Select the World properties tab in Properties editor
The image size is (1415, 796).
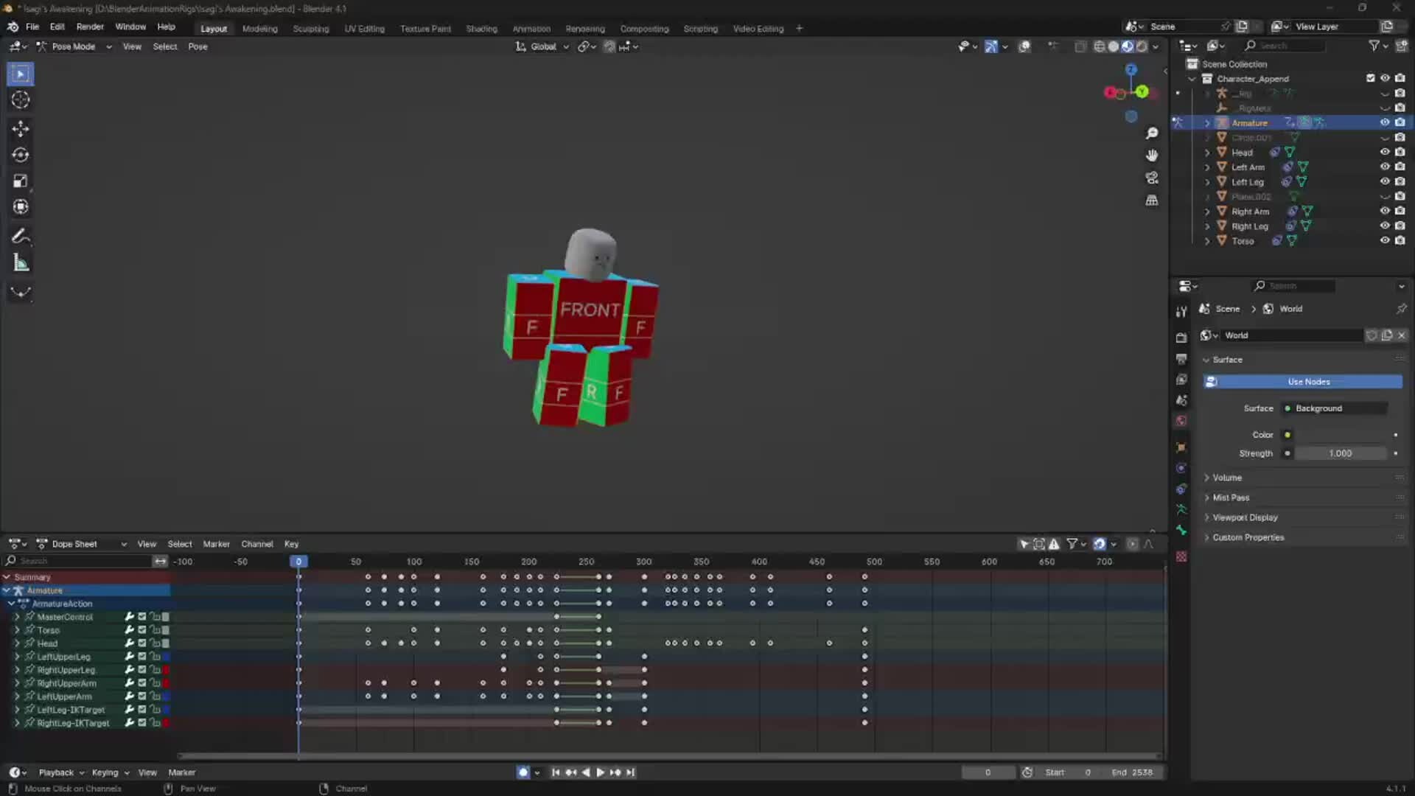1181,420
